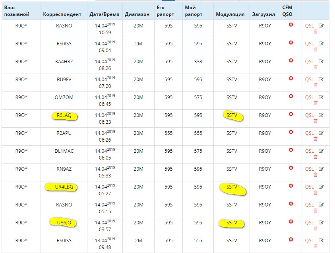Delete the OM7OM log entry via trash icon
The width and height of the screenshot is (335, 253).
(316, 103)
